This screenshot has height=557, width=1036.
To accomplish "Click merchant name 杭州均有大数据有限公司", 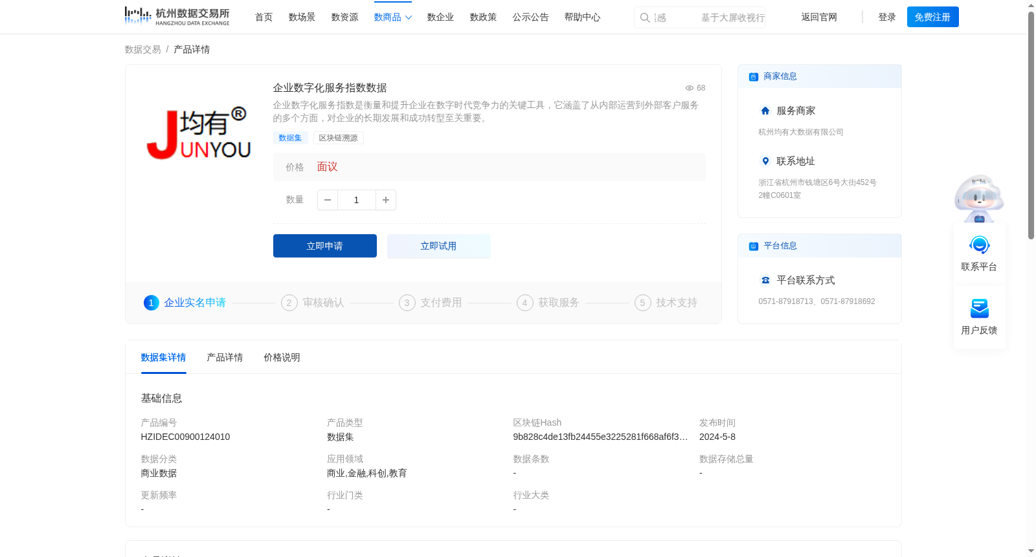I will [801, 132].
